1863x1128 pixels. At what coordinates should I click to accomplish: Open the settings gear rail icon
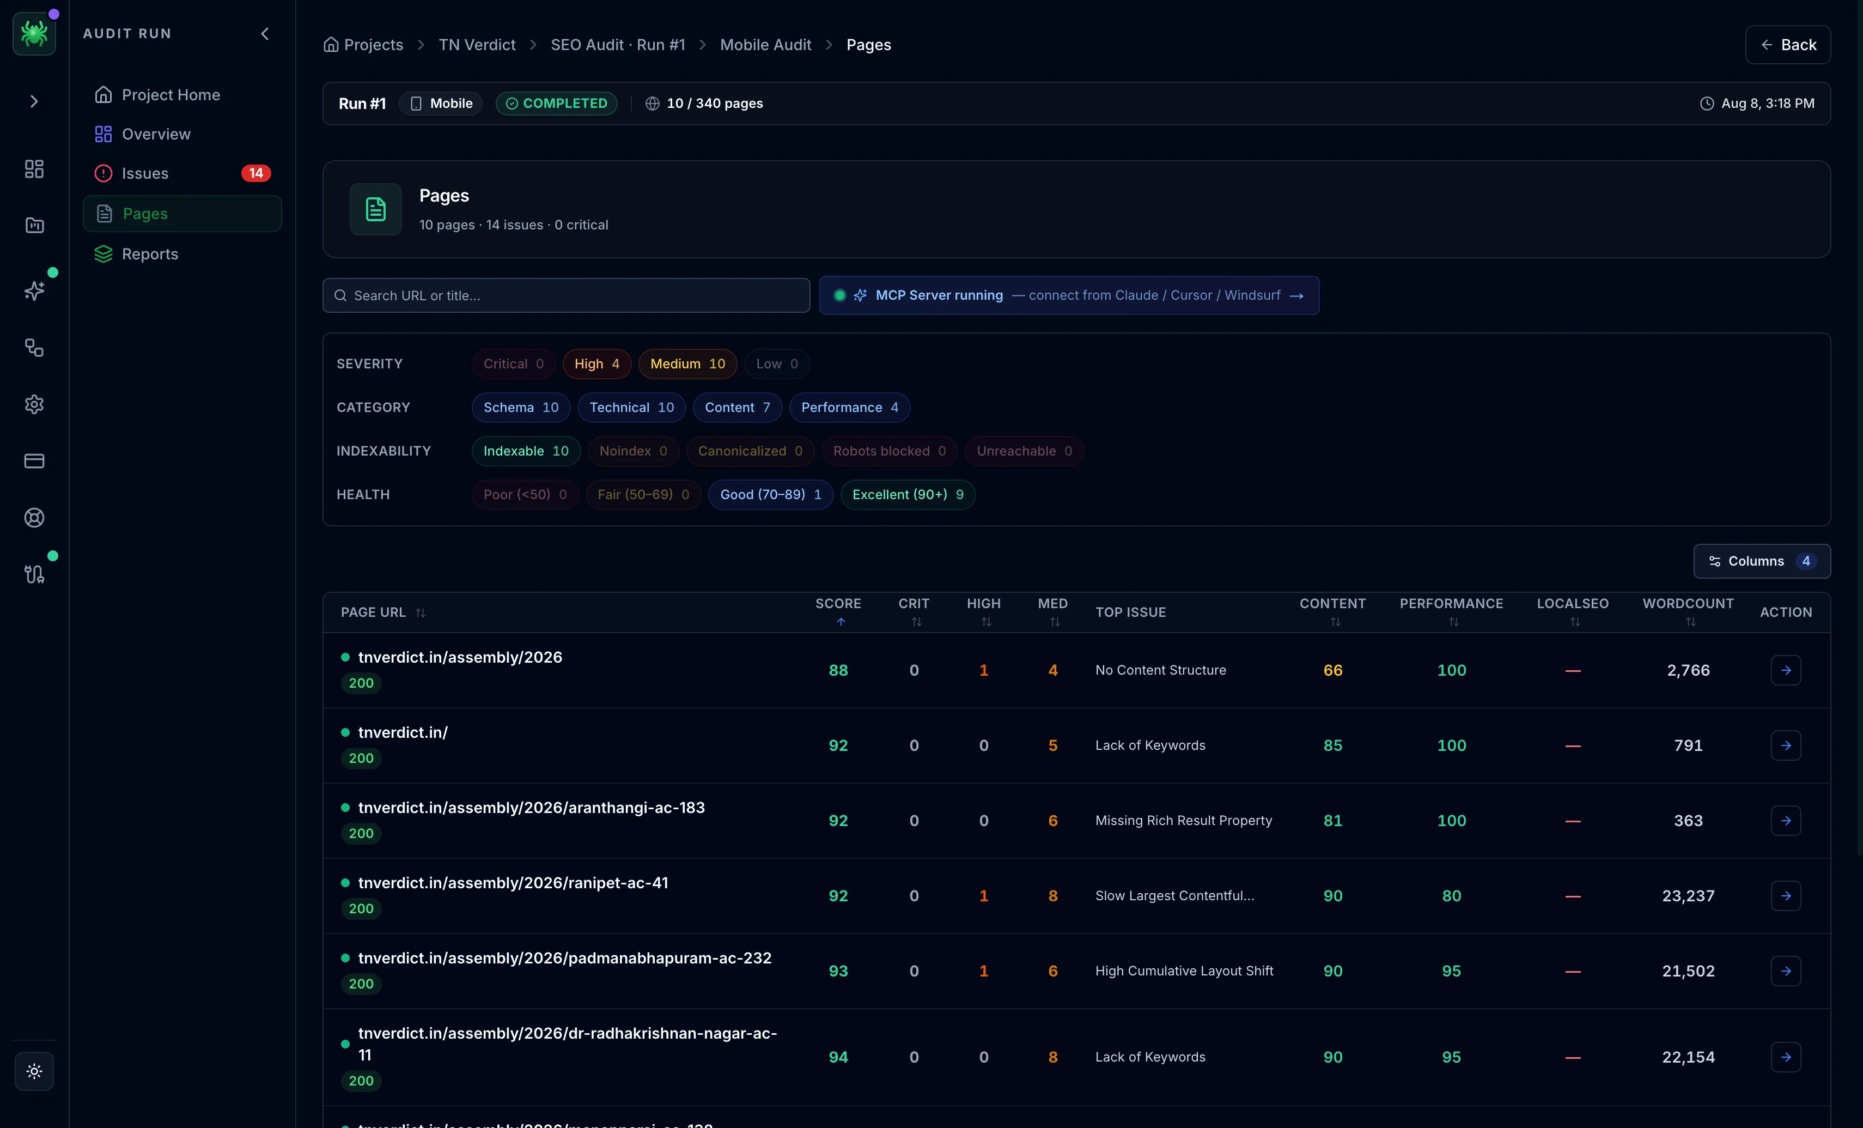tap(34, 404)
